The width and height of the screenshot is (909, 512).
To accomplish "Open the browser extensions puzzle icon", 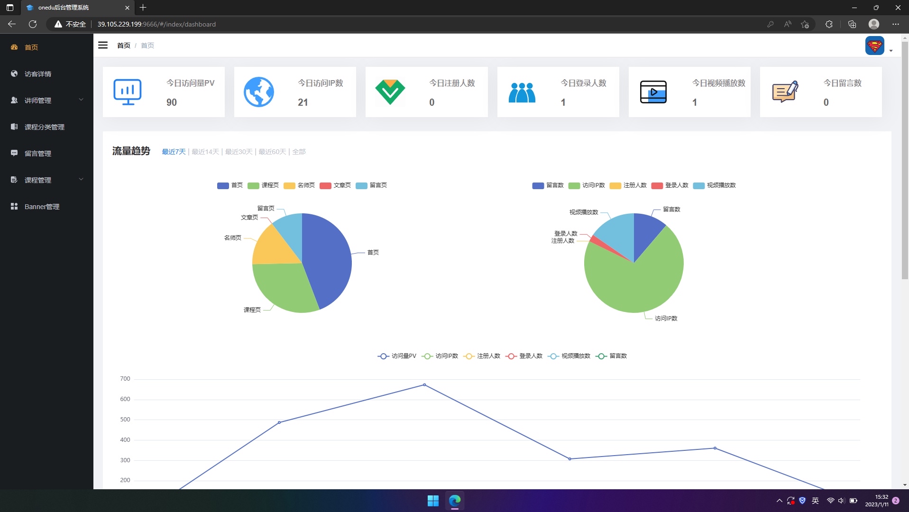I will [x=829, y=24].
